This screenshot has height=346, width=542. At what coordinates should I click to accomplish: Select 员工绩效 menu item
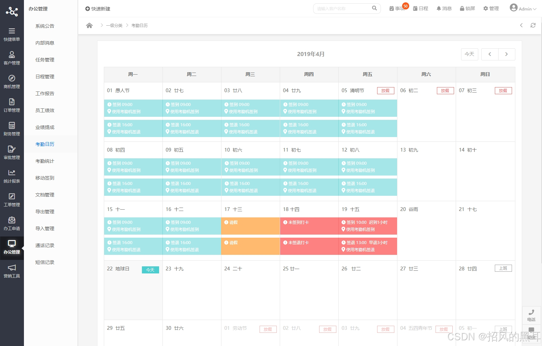point(45,110)
